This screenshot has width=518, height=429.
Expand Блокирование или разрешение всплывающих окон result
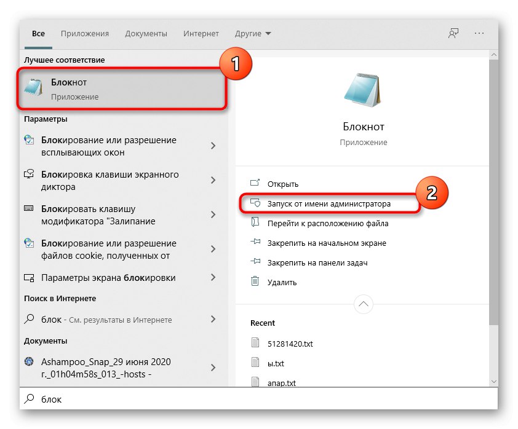[x=214, y=146]
